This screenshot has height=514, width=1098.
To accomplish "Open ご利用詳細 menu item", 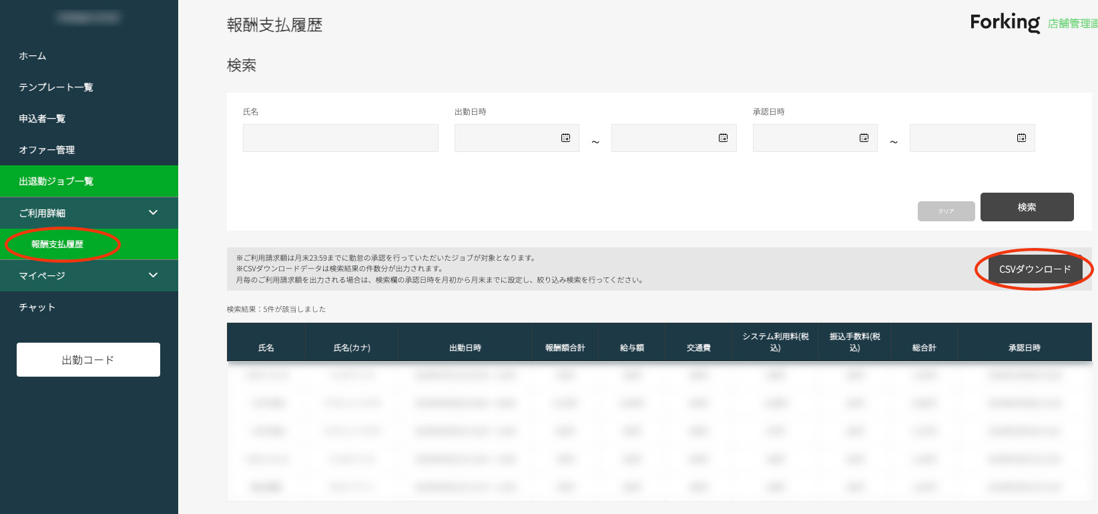I will pos(89,213).
